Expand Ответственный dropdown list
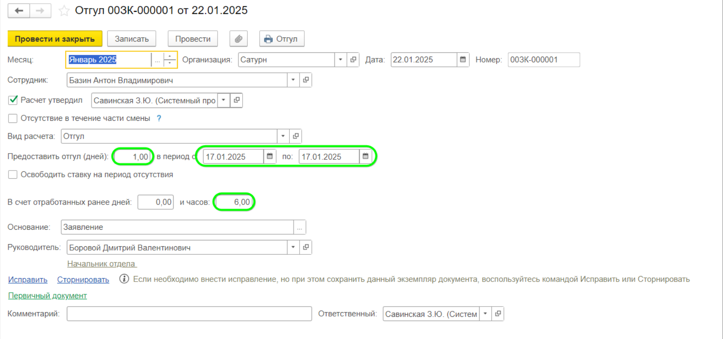 click(485, 314)
